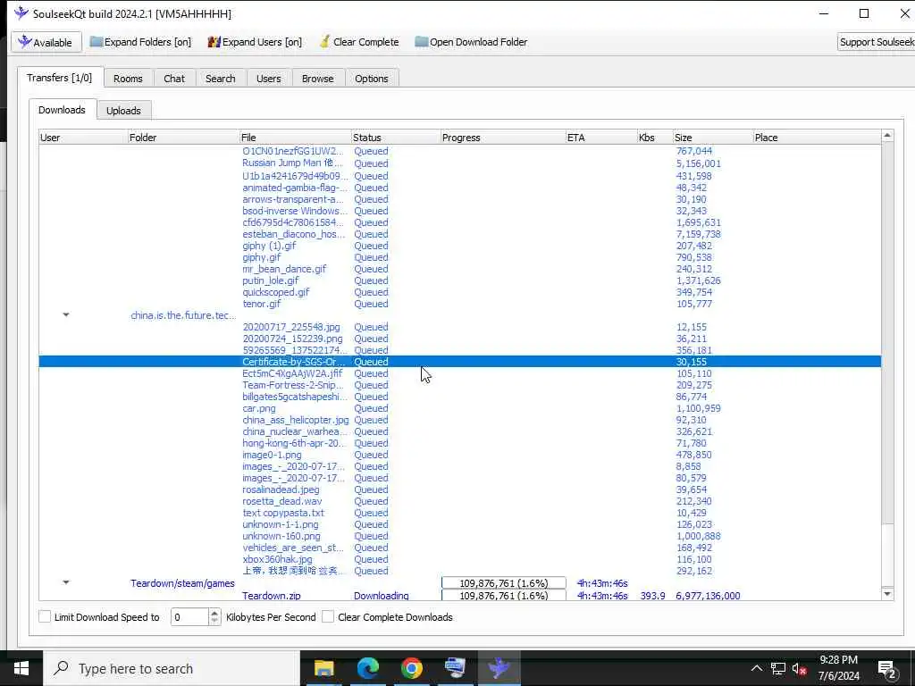The image size is (915, 686).
Task: Click the scroll up arrow of download list
Action: pyautogui.click(x=887, y=136)
